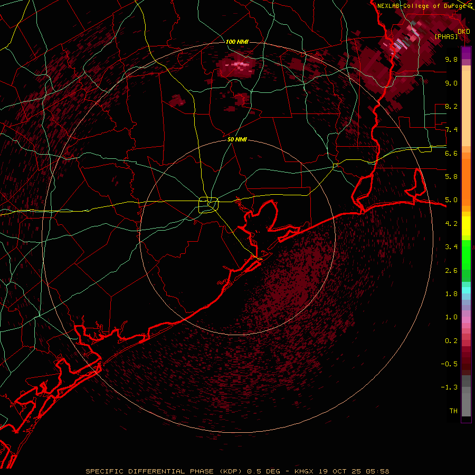
Task: Click the cyan band on the color scale
Action: [466, 290]
